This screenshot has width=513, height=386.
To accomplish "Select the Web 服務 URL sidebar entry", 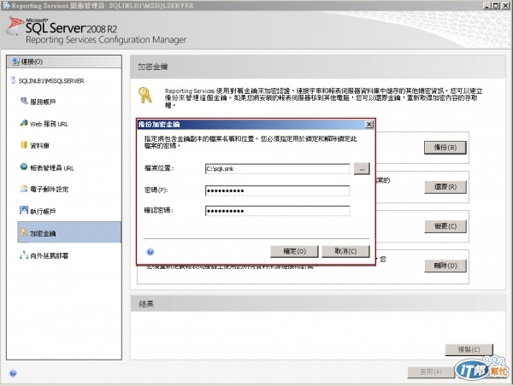I will [x=49, y=124].
